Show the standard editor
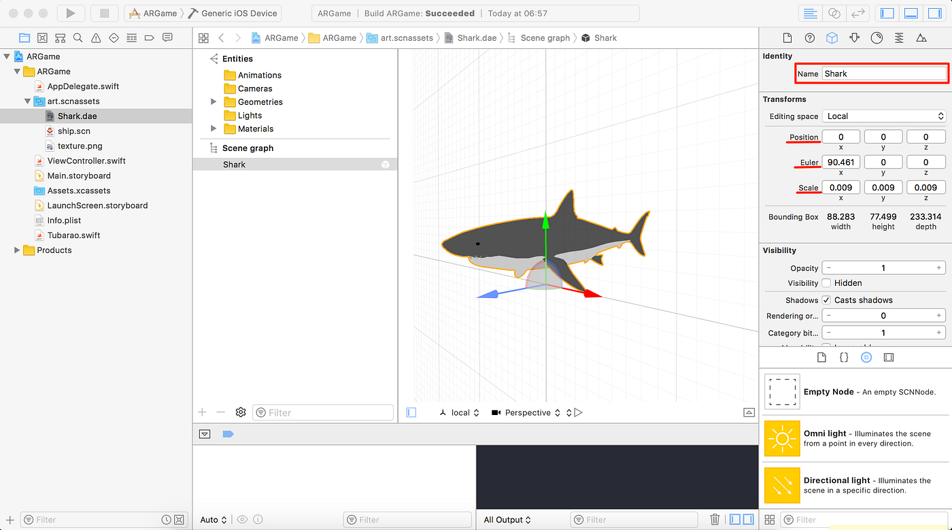Screen dimensions: 952x530 coord(810,13)
